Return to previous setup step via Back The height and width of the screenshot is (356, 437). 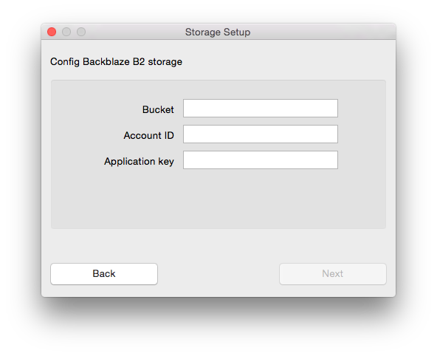coord(104,274)
